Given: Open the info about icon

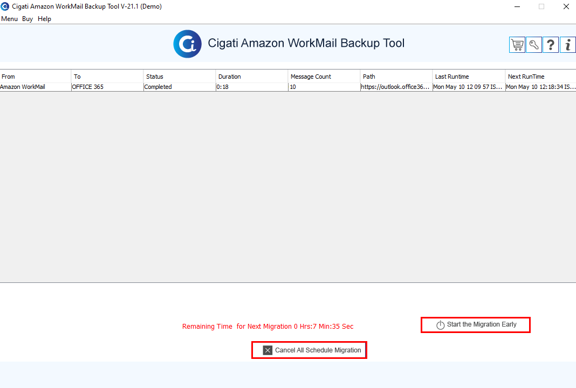Looking at the screenshot, I should coord(567,45).
